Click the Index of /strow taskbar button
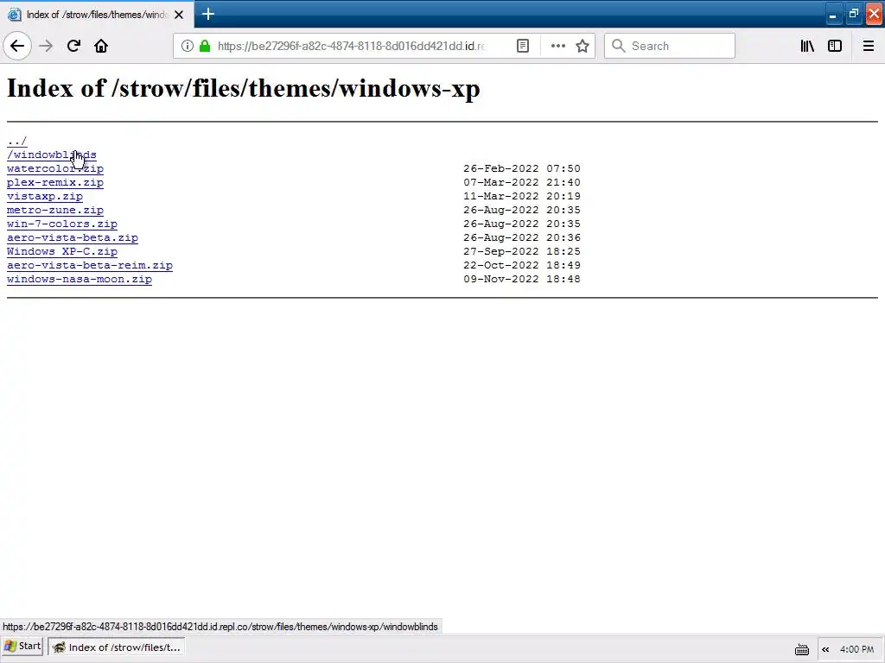The image size is (885, 663). pyautogui.click(x=117, y=647)
